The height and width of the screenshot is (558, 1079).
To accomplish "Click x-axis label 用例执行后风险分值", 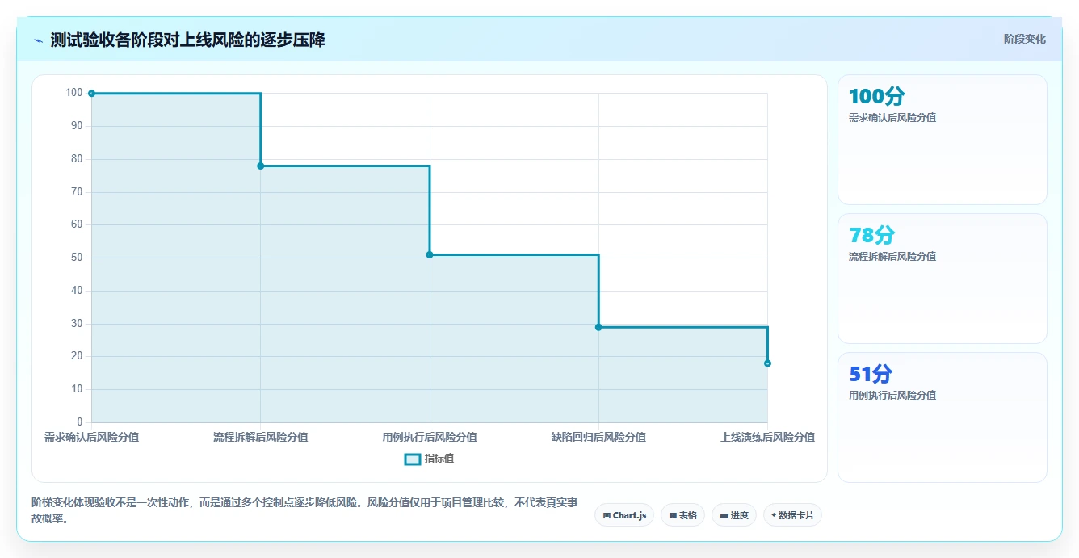I will tap(430, 437).
